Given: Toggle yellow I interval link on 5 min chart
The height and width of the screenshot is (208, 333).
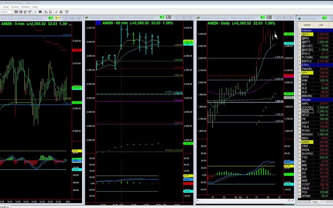Looking at the screenshot, I should [57, 18].
